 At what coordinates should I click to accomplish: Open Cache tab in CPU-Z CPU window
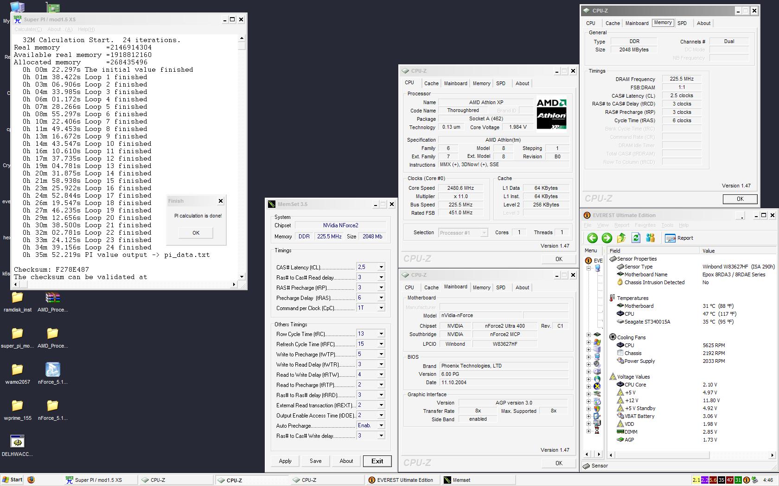tap(431, 83)
